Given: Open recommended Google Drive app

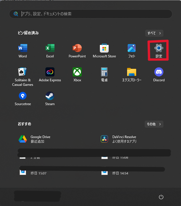Looking at the screenshot, I should [x=34, y=139].
